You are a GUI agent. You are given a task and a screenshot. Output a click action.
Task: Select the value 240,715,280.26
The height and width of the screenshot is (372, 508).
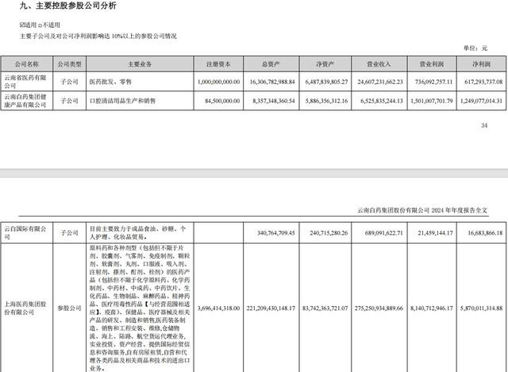(329, 233)
